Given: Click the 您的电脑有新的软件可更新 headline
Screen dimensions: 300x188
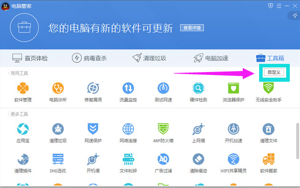Looking at the screenshot, I should (x=110, y=28).
